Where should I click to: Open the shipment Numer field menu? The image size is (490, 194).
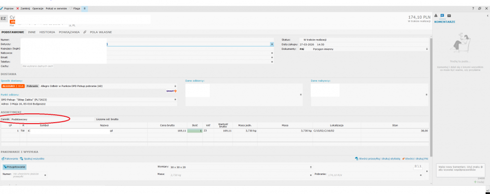tap(45, 175)
